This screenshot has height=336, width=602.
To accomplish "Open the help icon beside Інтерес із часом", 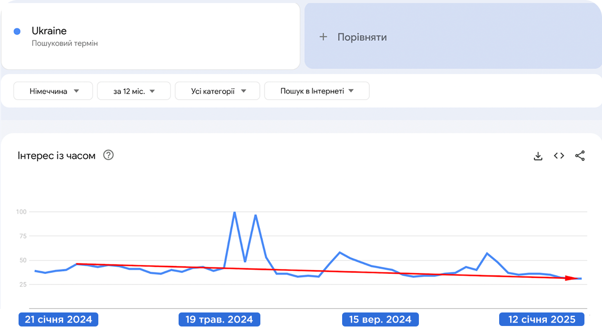I will tap(108, 155).
